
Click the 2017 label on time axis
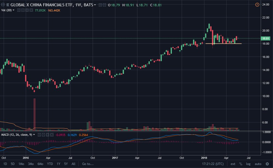click(115, 158)
